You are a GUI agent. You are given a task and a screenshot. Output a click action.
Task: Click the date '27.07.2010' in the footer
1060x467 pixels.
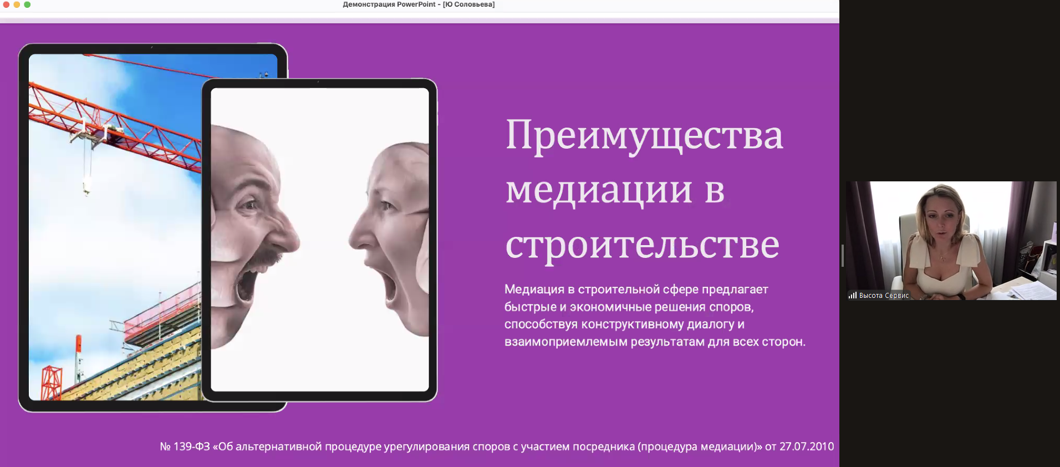click(x=806, y=446)
